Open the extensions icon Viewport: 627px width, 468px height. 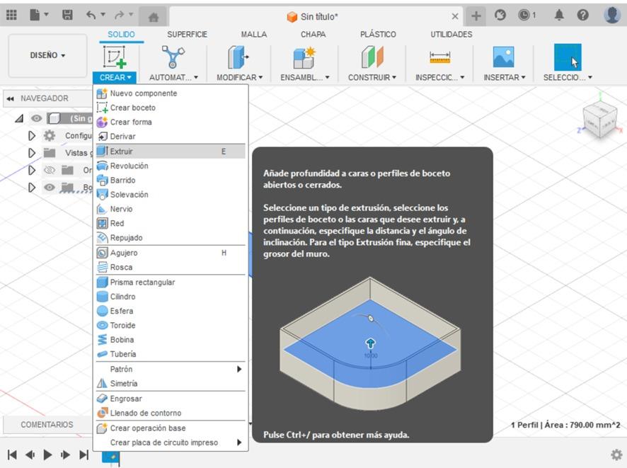(500, 15)
